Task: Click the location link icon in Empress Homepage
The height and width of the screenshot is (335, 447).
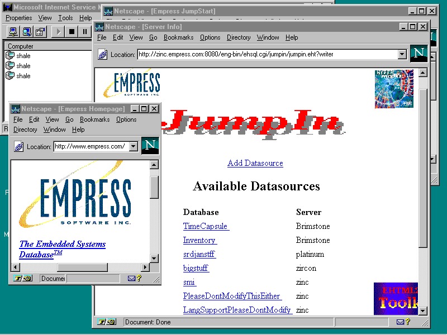Action: [x=19, y=147]
